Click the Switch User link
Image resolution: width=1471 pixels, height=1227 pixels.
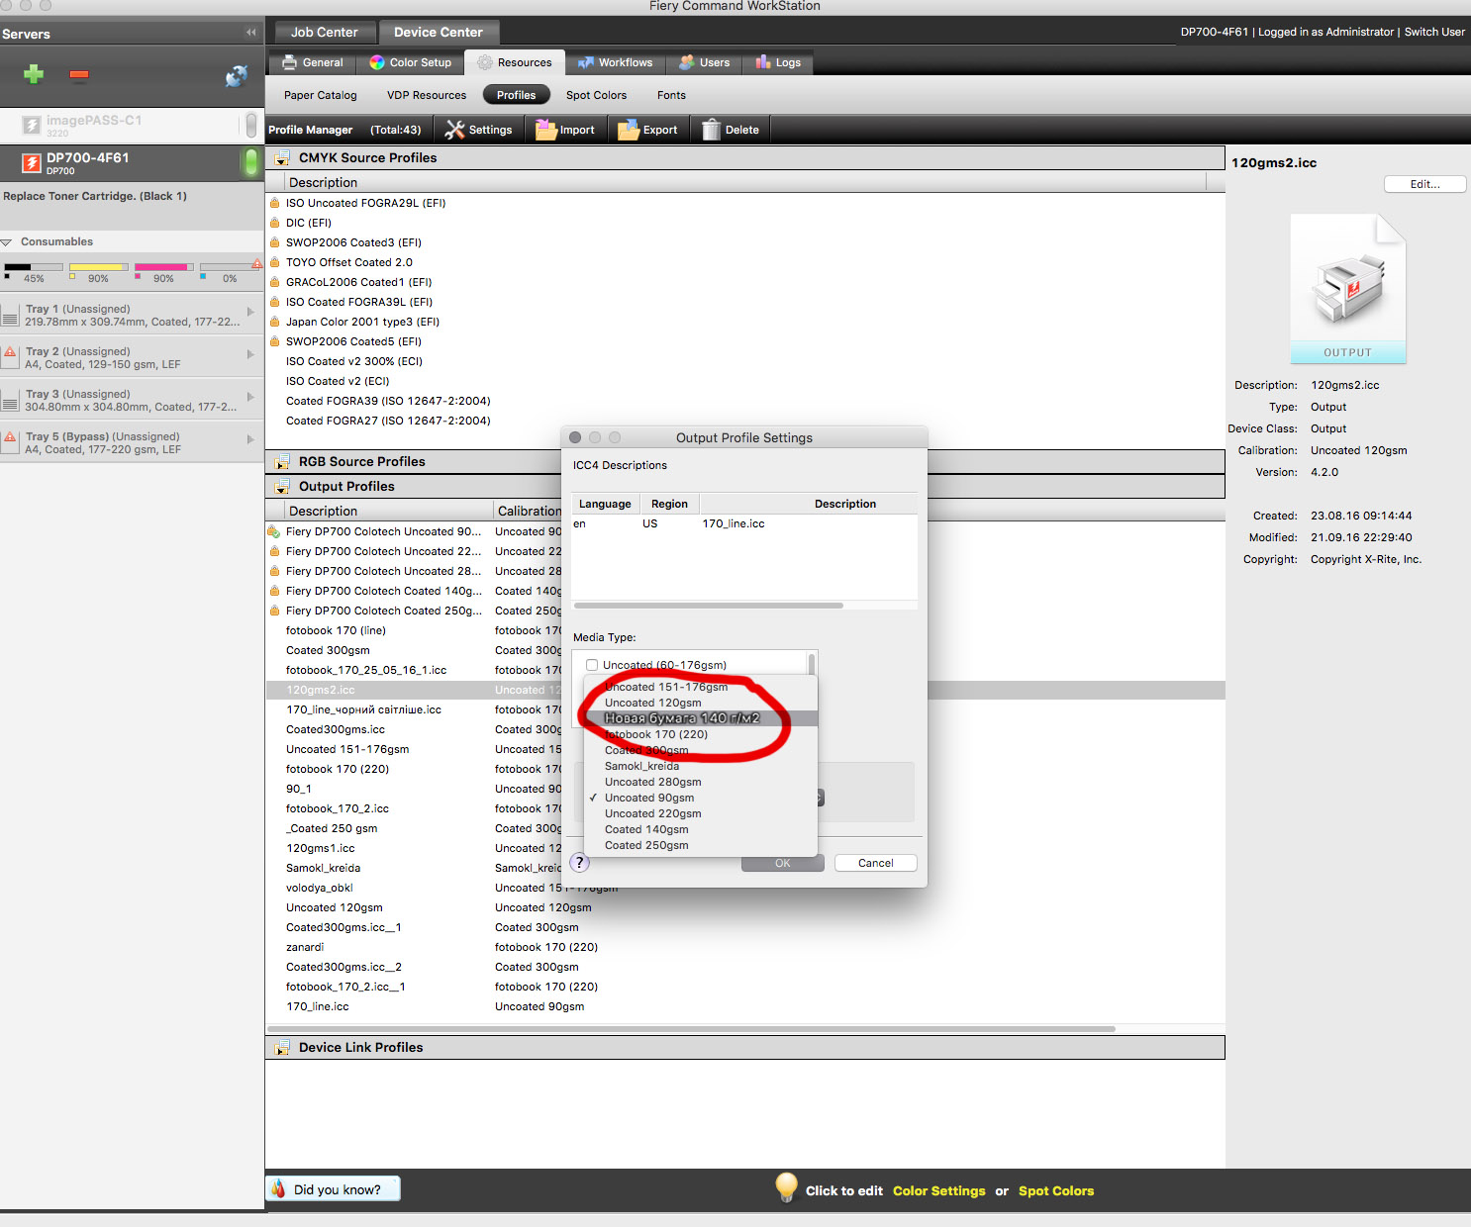1434,32
